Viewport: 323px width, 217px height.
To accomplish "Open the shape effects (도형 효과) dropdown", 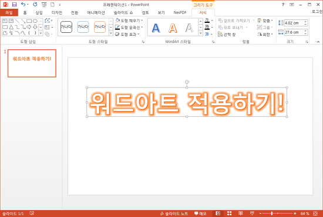I will pos(127,35).
